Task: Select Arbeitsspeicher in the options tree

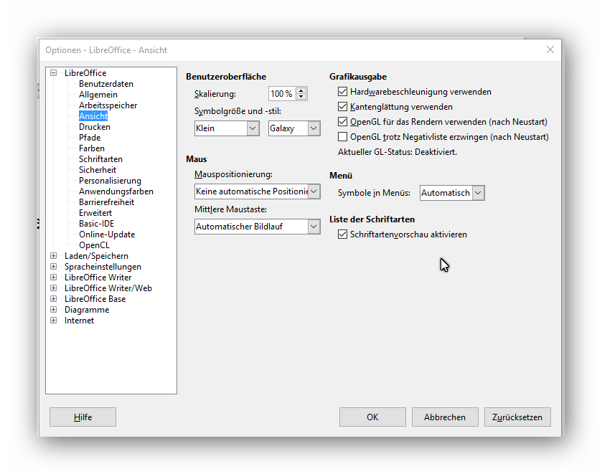Action: [x=108, y=105]
